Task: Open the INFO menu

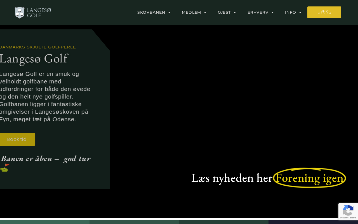Action: pyautogui.click(x=290, y=12)
